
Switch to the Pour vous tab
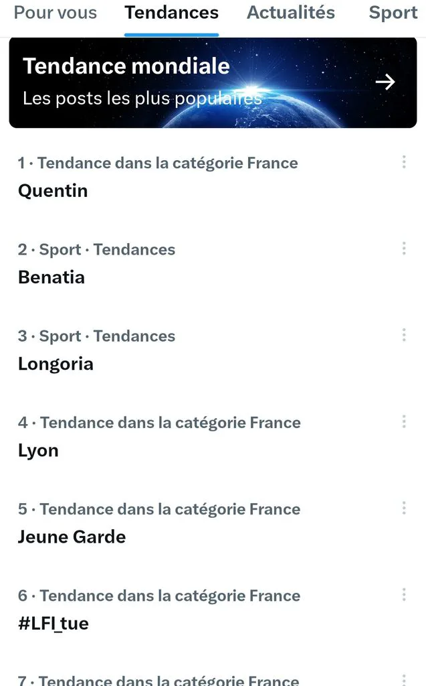click(56, 13)
